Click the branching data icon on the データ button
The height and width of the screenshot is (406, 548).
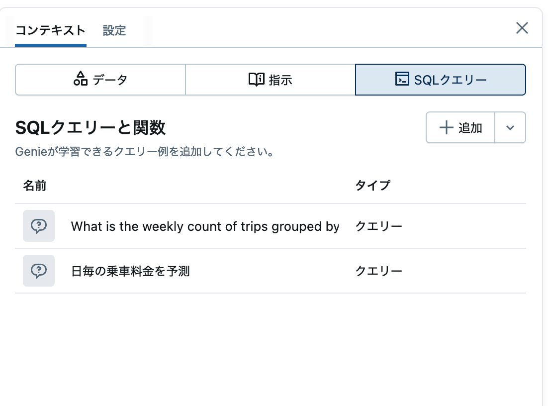point(80,79)
